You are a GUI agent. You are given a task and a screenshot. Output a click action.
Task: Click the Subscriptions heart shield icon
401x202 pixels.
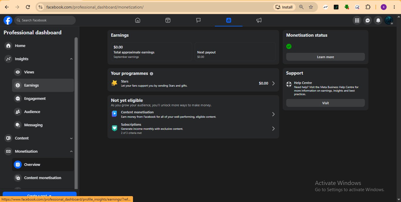click(x=114, y=128)
